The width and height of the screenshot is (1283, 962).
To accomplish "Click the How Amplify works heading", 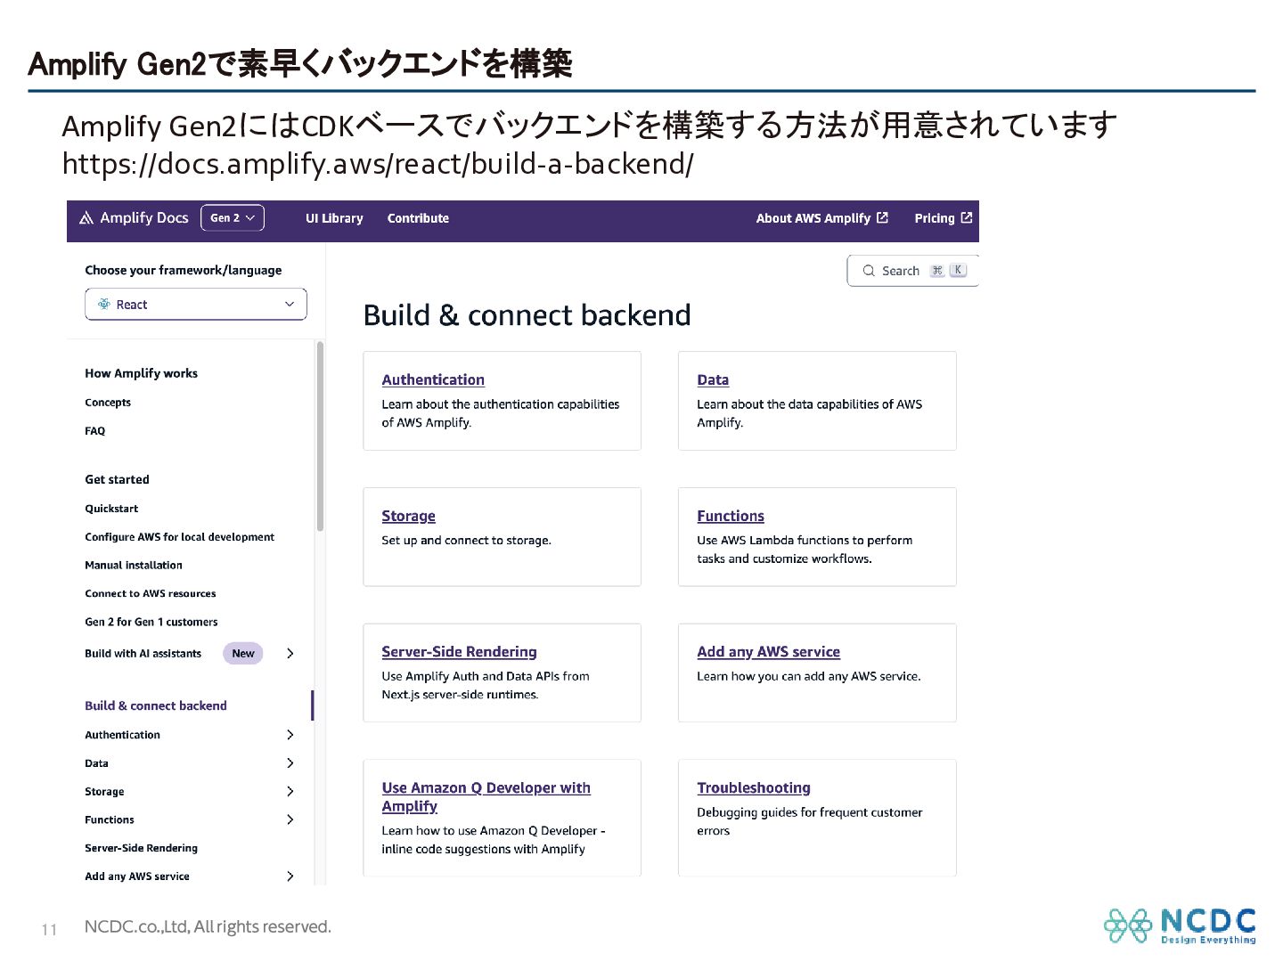I will 141,373.
